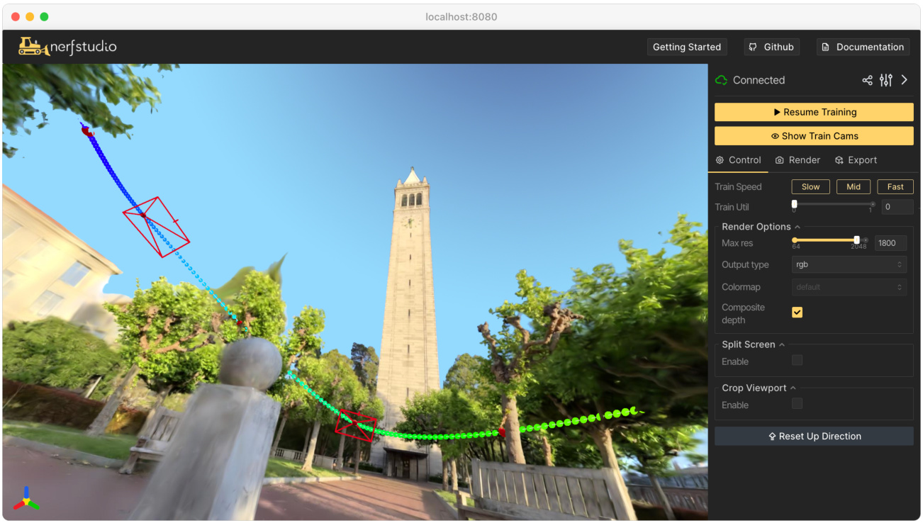
Task: Click the reset icon beside Train Util slider
Action: [x=873, y=204]
